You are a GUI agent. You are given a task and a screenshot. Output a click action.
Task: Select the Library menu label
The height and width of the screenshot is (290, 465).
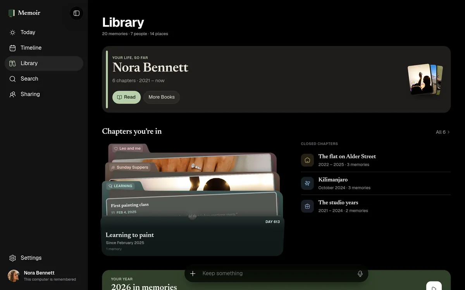coord(29,63)
